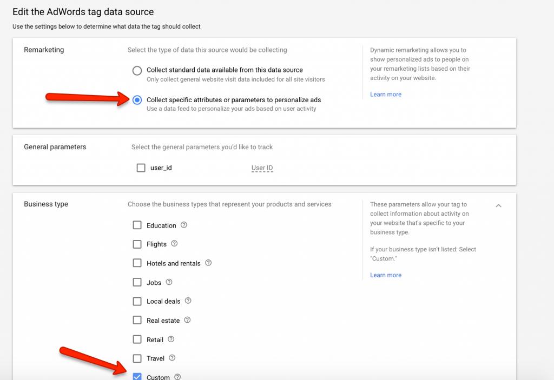The height and width of the screenshot is (380, 554).
Task: Collapse the Business type section chevron
Action: coord(498,205)
